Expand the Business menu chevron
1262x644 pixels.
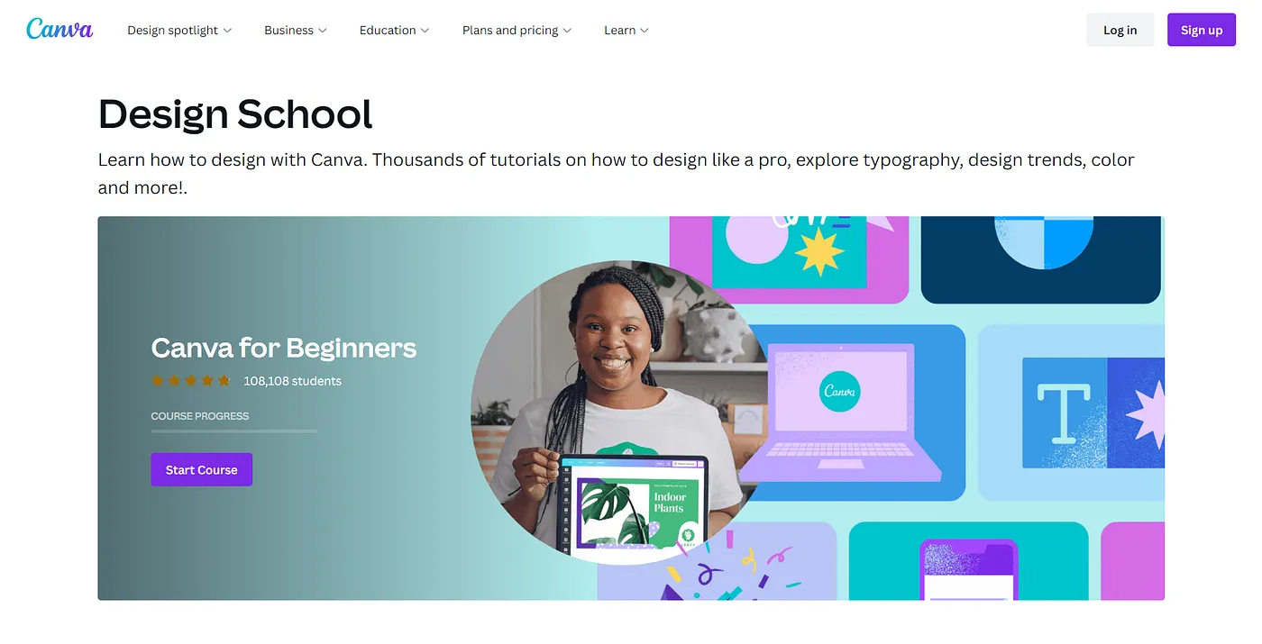coord(323,31)
